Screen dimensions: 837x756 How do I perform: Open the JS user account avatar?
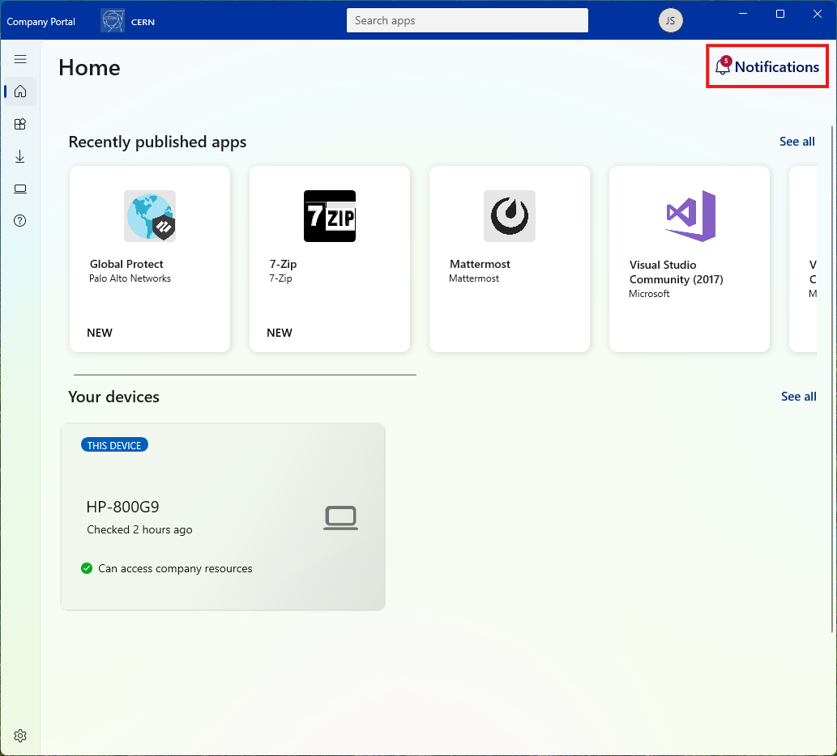pos(670,21)
